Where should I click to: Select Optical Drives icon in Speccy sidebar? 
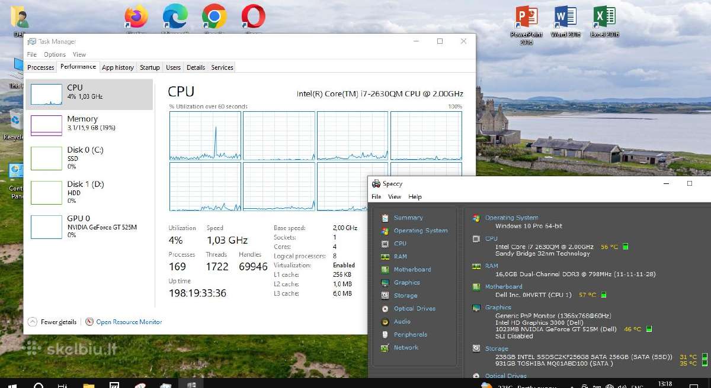pyautogui.click(x=385, y=309)
